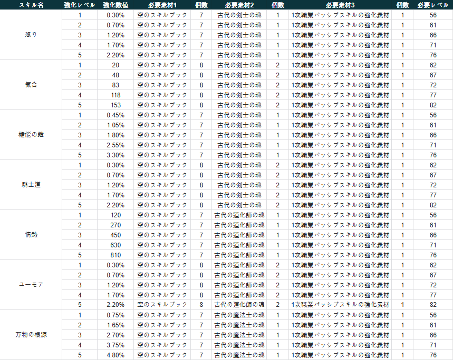
Task: Select the 怒り skill name cell
Action: click(31, 35)
